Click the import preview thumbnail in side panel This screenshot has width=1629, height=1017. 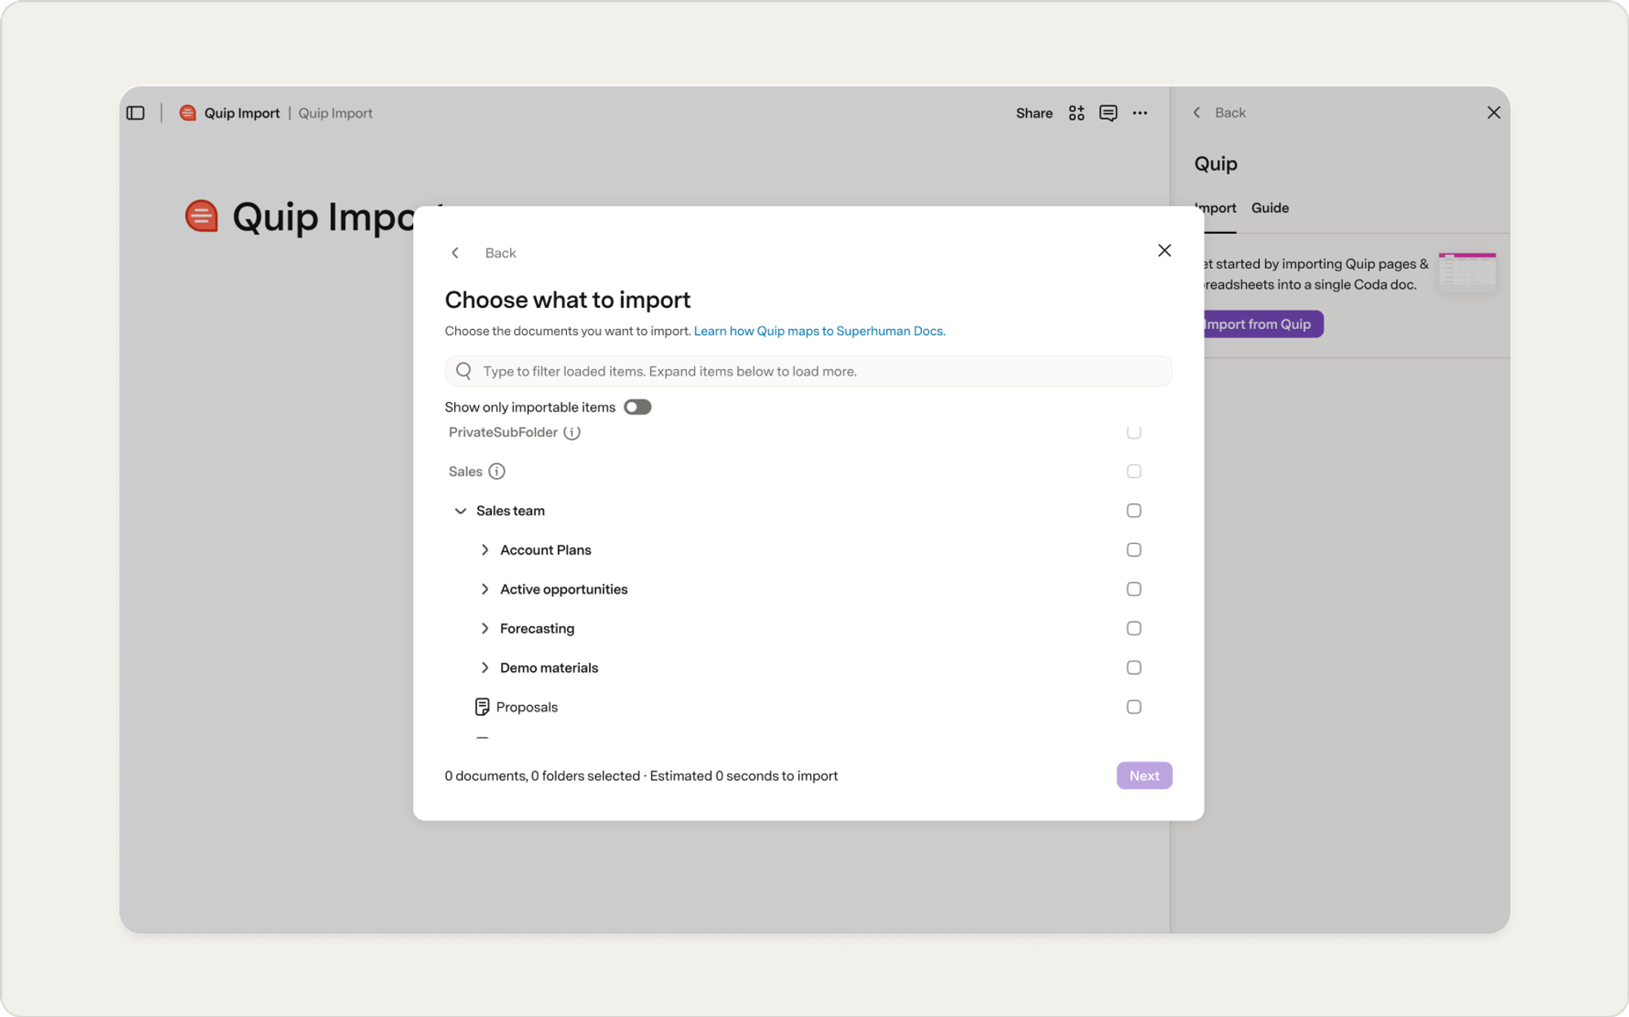pyautogui.click(x=1467, y=271)
